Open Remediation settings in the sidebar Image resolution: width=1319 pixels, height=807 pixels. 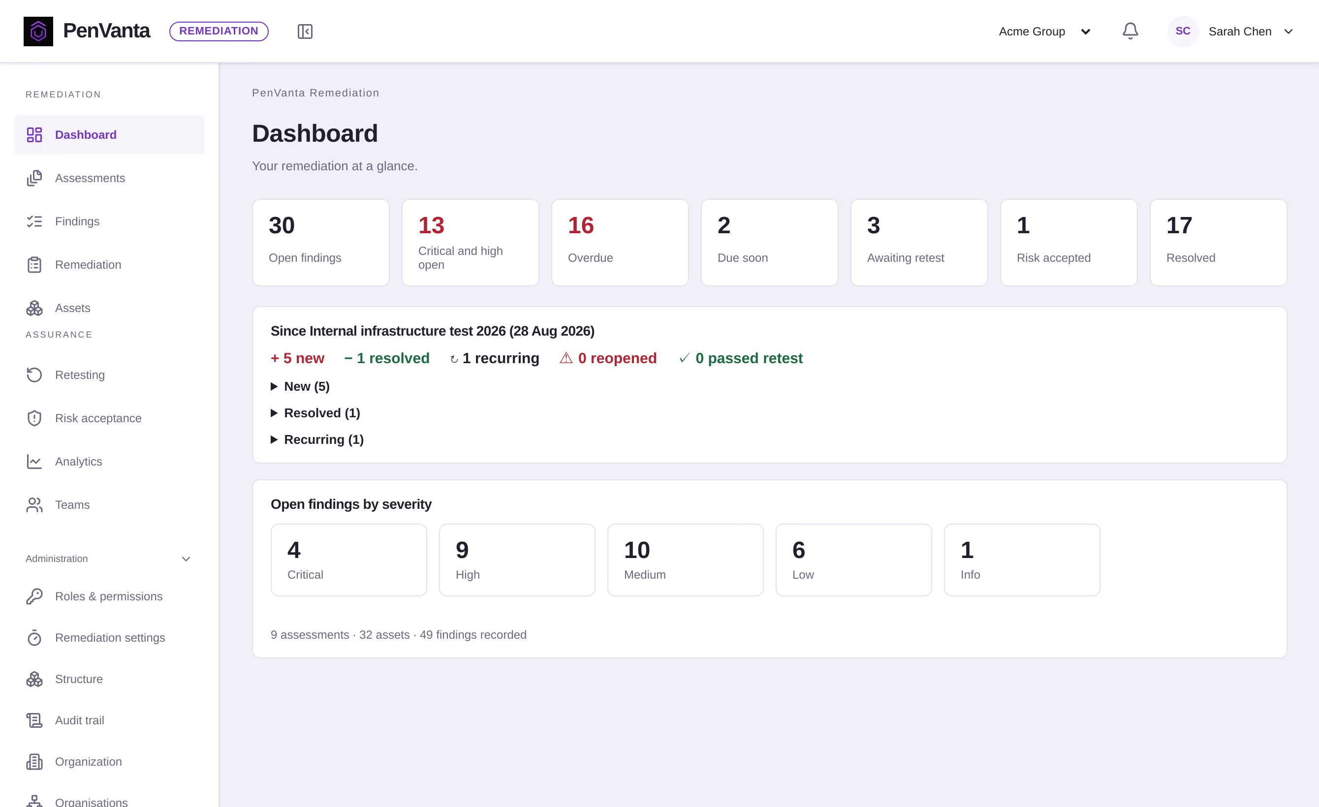point(109,638)
